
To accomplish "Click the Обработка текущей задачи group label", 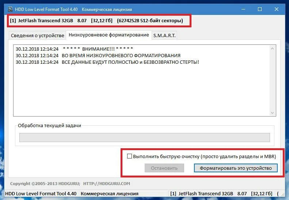I will 49,126.
